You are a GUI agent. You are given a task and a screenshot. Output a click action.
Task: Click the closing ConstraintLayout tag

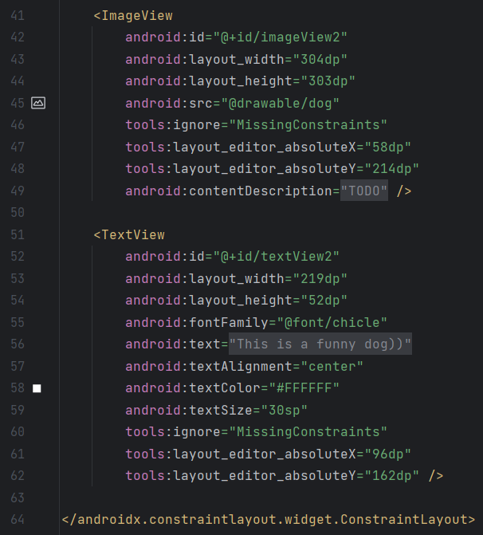pyautogui.click(x=269, y=519)
